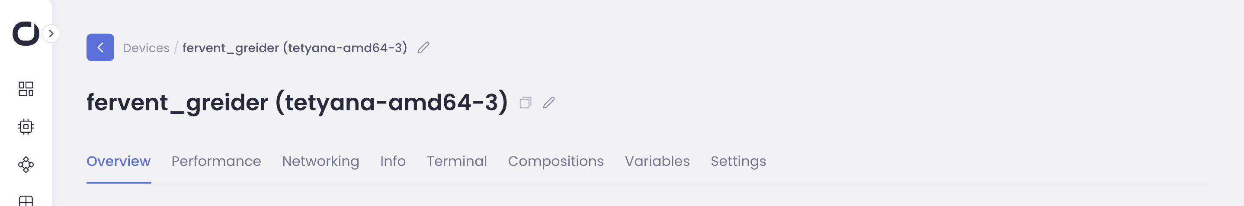View the Compositions tab

(555, 161)
